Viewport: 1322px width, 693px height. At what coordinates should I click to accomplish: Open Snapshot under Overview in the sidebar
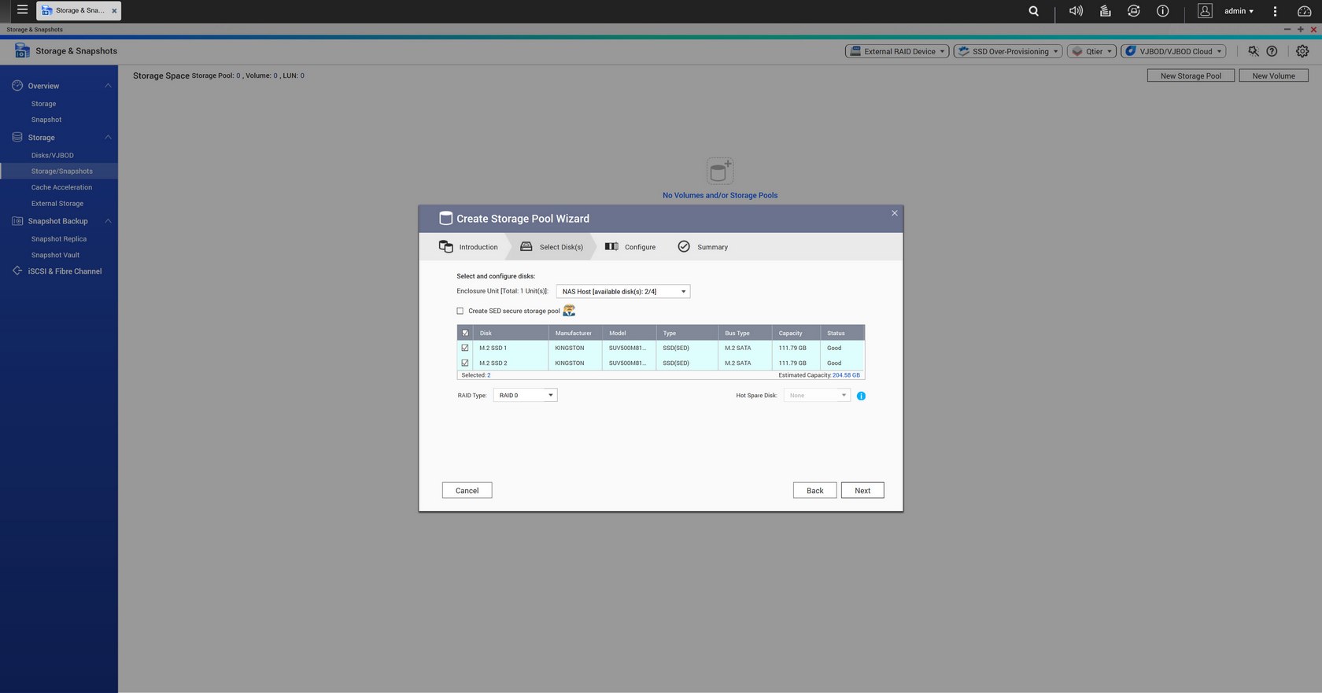[46, 120]
